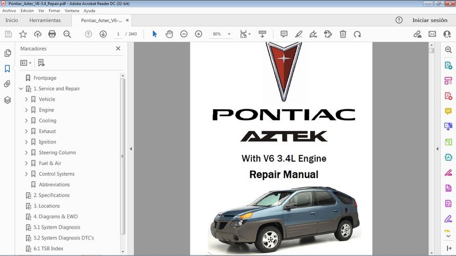The height and width of the screenshot is (256, 456).
Task: Click the scrolling mode icon
Action: tap(262, 34)
